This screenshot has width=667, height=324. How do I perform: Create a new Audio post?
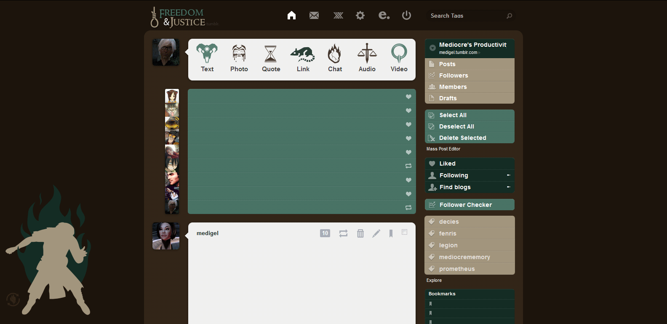(x=367, y=58)
